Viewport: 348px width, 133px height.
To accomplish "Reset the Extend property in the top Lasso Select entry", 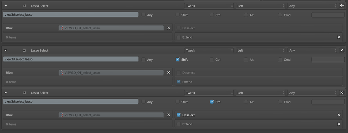I will coord(339,37).
